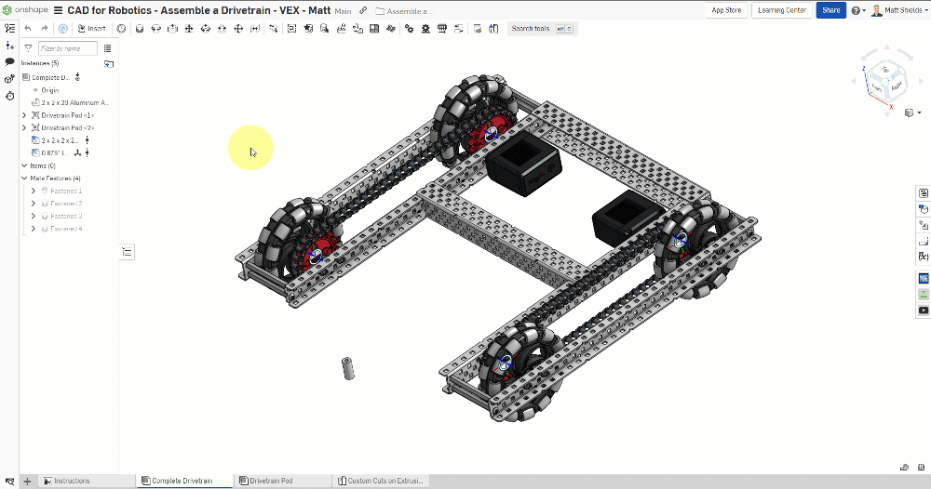Click the stopwatch icon in left sidebar

(x=9, y=96)
